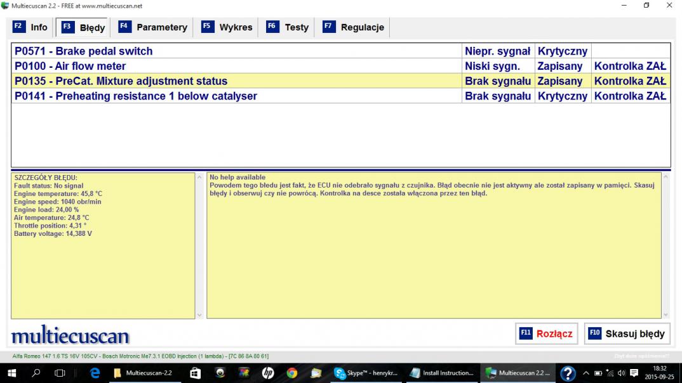This screenshot has height=383, width=682.
Task: Select the P0100 Air flow meter row
Action: pyautogui.click(x=341, y=66)
